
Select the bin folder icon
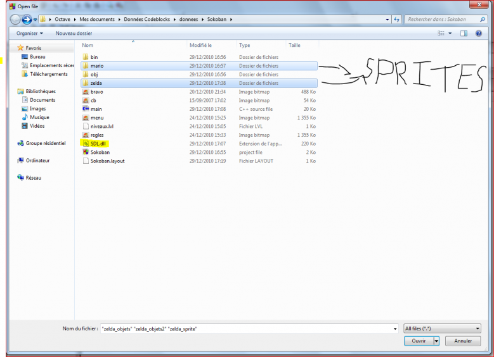[x=86, y=57]
